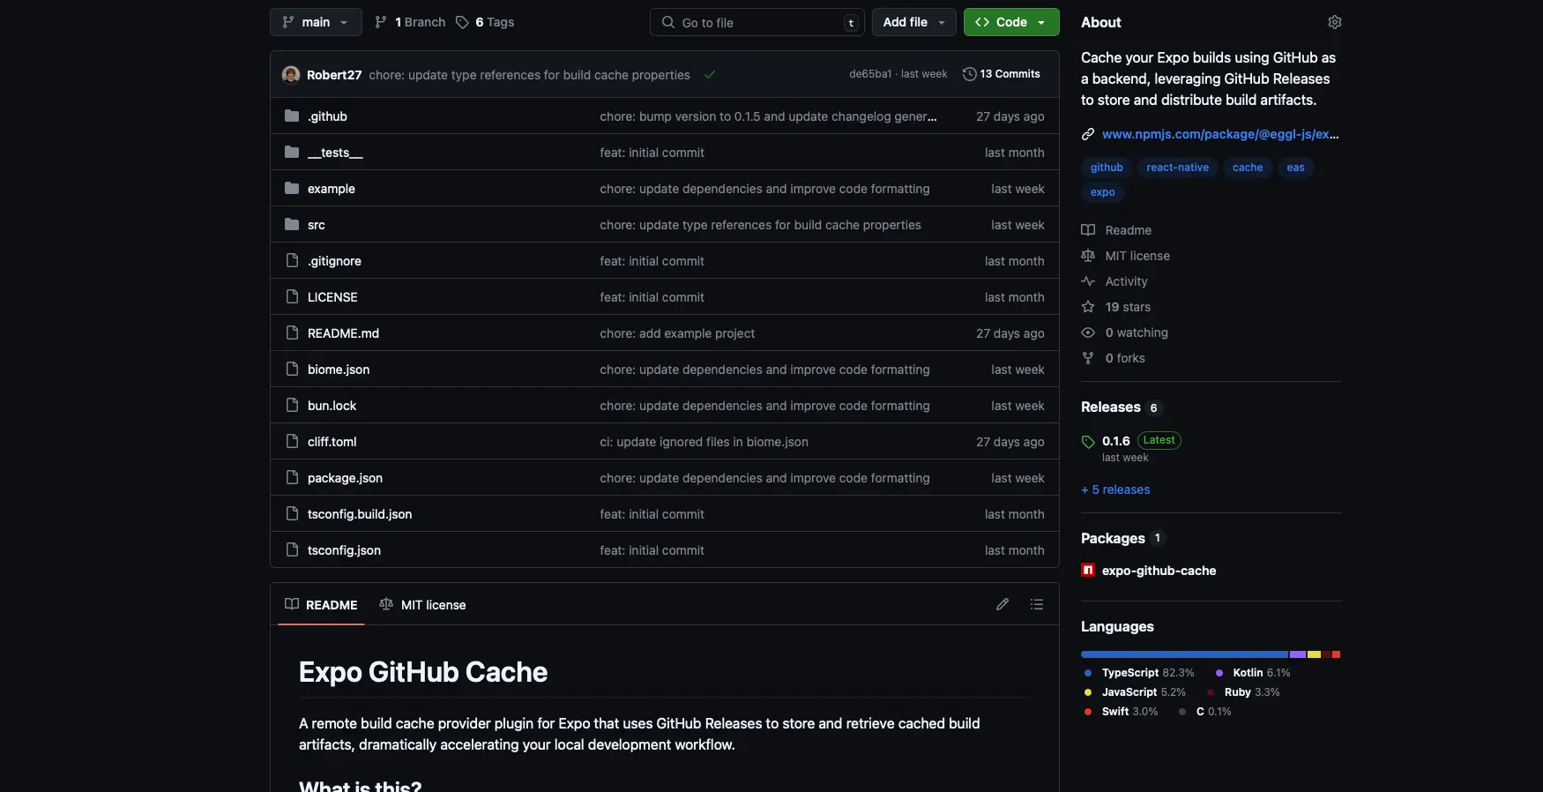Open the npmjs package URL
1543x792 pixels.
point(1220,134)
